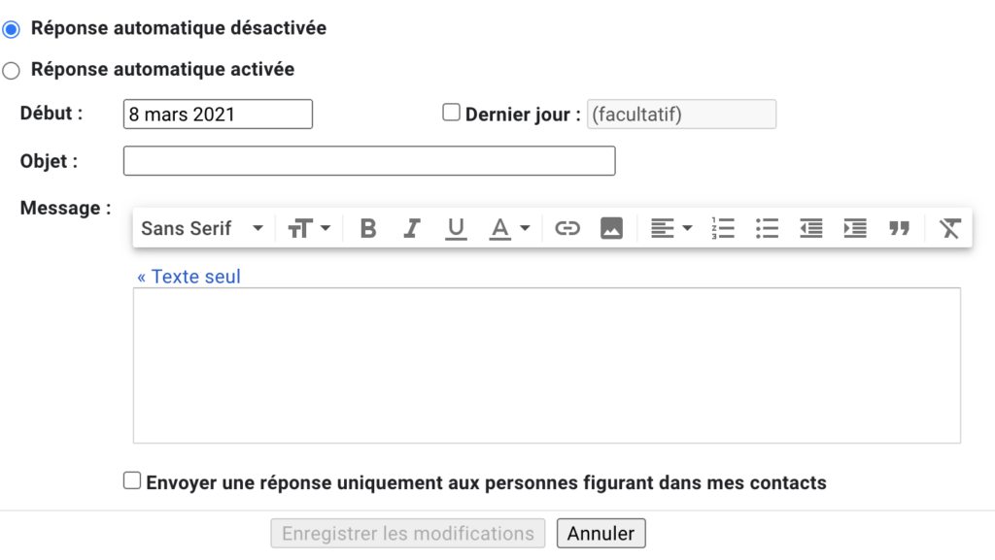Select Réponse automatique désactivée
The height and width of the screenshot is (560, 995).
pos(12,29)
